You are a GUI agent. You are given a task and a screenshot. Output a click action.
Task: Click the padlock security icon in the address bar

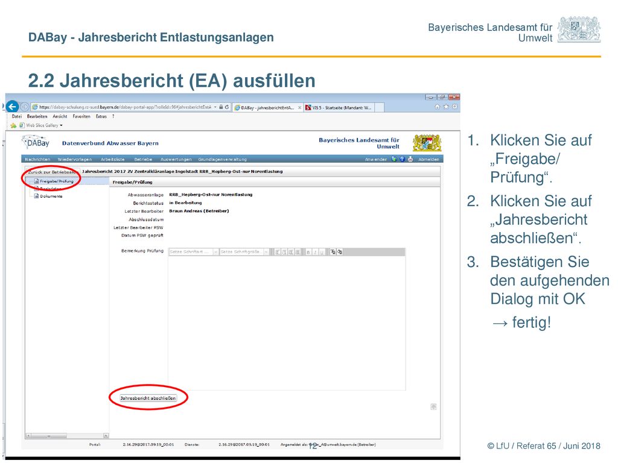221,107
